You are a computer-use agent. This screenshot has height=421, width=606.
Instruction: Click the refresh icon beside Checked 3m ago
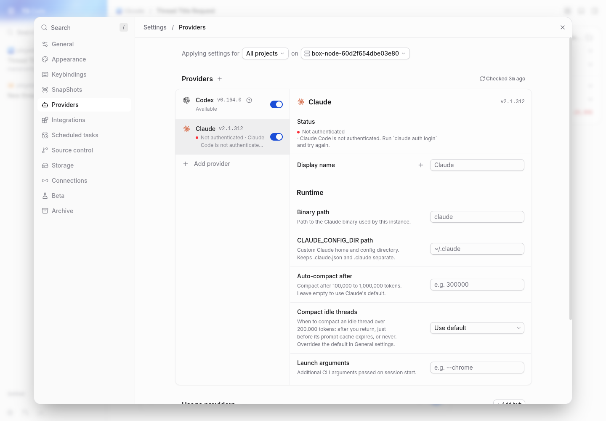coord(482,79)
